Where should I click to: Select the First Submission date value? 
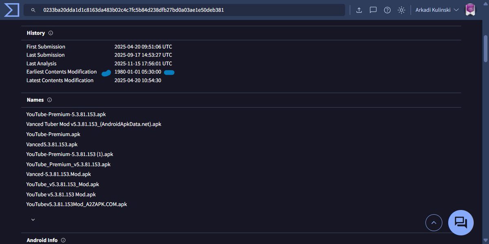click(x=143, y=47)
